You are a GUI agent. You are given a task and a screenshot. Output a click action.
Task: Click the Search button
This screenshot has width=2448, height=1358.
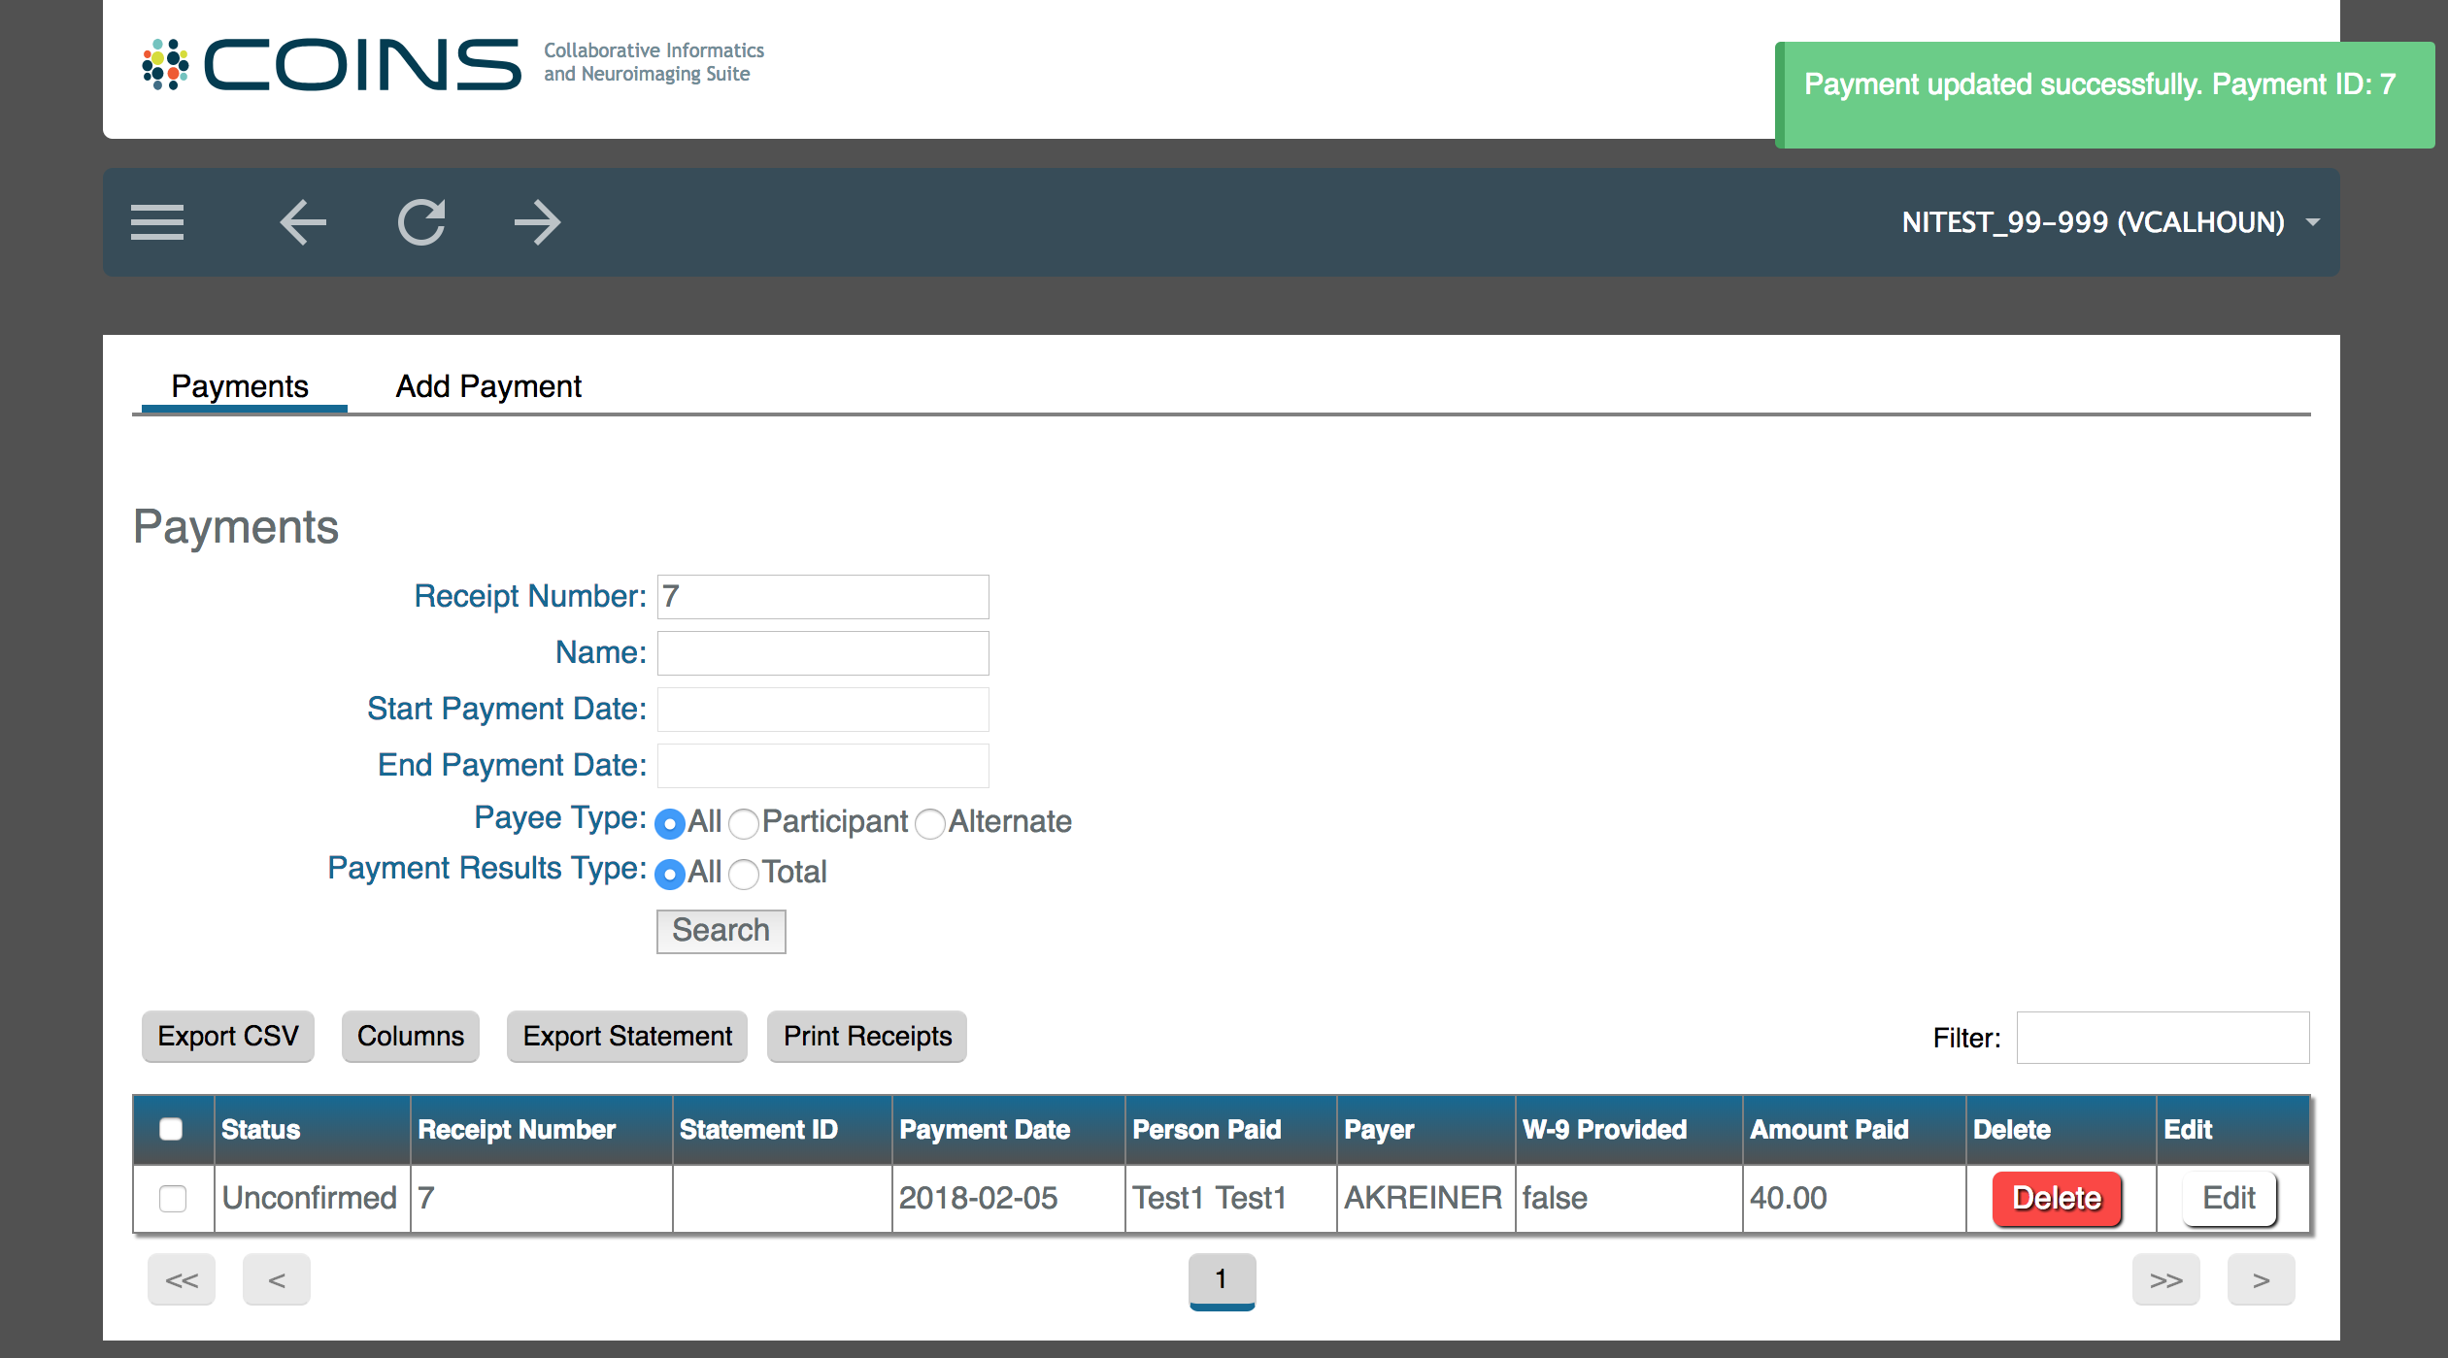click(721, 930)
